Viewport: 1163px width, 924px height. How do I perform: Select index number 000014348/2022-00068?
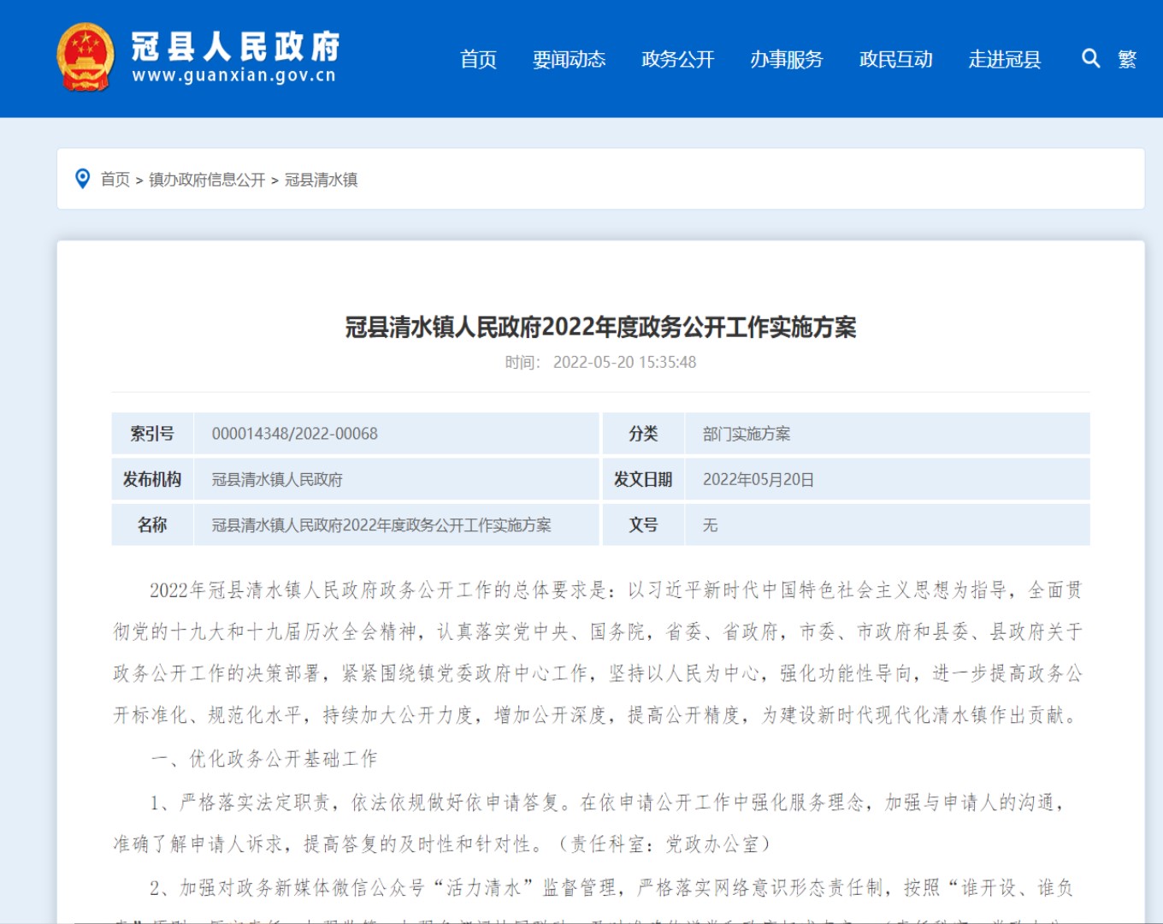coord(295,434)
